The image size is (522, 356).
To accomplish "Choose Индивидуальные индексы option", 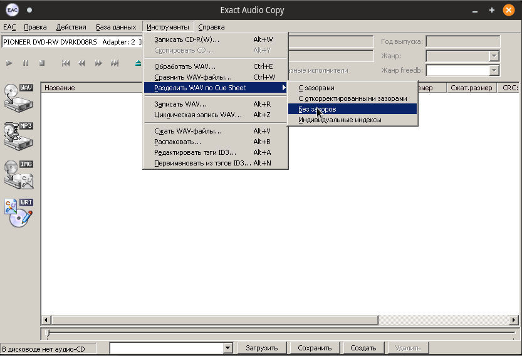I will click(x=353, y=120).
